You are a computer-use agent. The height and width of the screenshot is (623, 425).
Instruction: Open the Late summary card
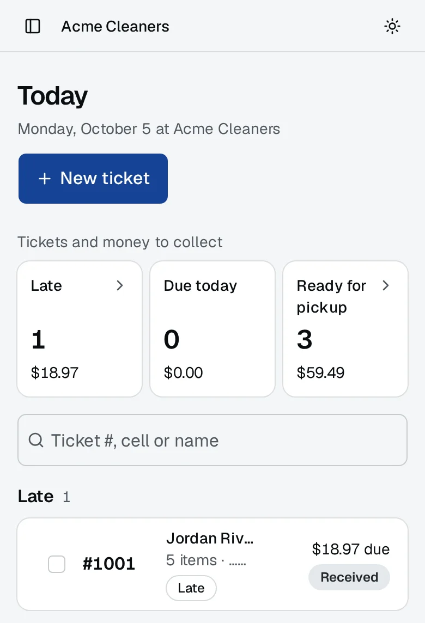point(80,328)
